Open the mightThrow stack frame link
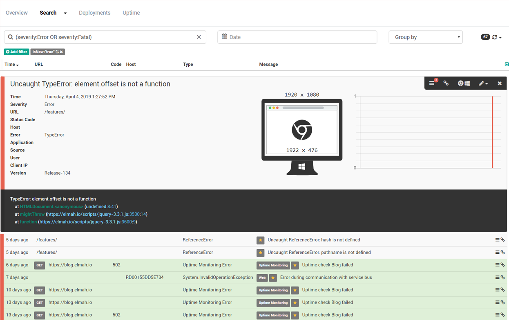 pos(32,214)
